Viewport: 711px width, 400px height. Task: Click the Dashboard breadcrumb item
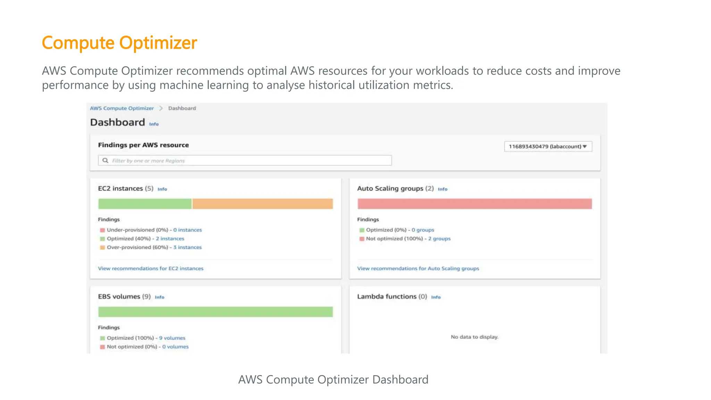[x=182, y=108]
